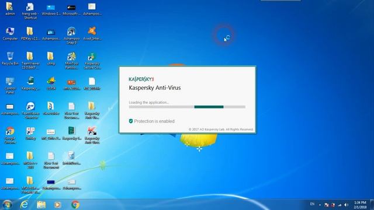This screenshot has height=210, width=374.
Task: Open the admin folder icon
Action: [9, 9]
